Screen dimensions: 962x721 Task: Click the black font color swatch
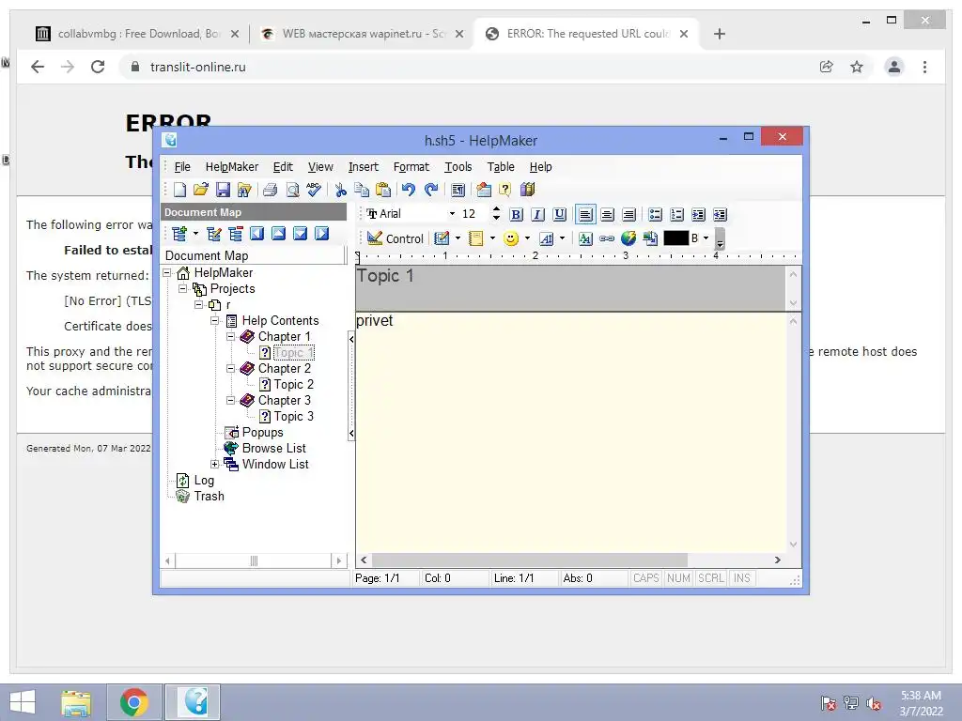676,238
